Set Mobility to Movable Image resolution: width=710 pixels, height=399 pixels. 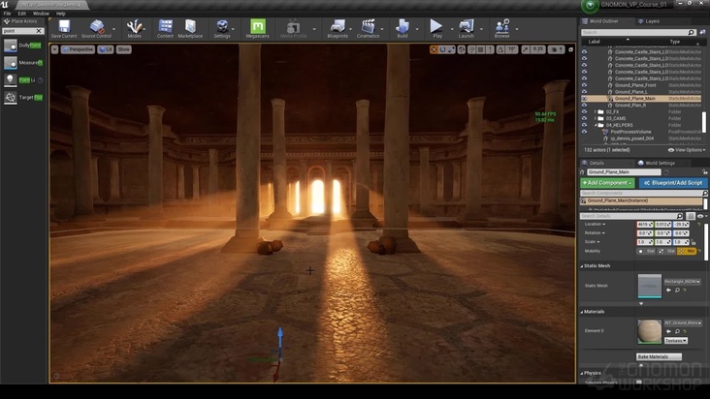point(687,251)
